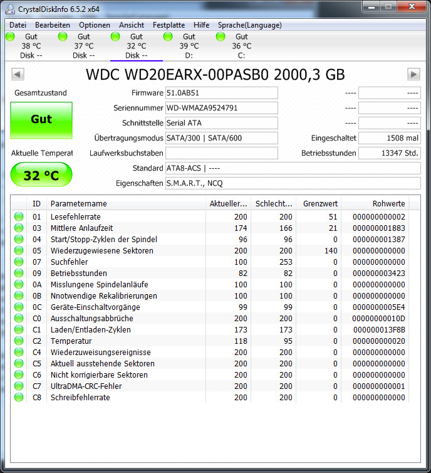
Task: Click status icon of Wiederzugewiesene Sektoren row
Action: [19, 250]
